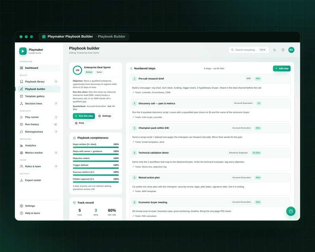Click the floating help button
This screenshot has height=252, width=315.
click(291, 211)
